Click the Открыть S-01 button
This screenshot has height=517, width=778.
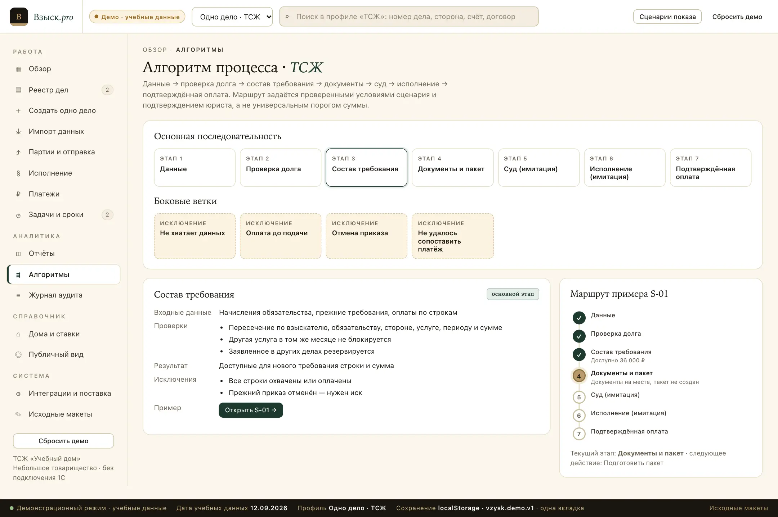251,410
